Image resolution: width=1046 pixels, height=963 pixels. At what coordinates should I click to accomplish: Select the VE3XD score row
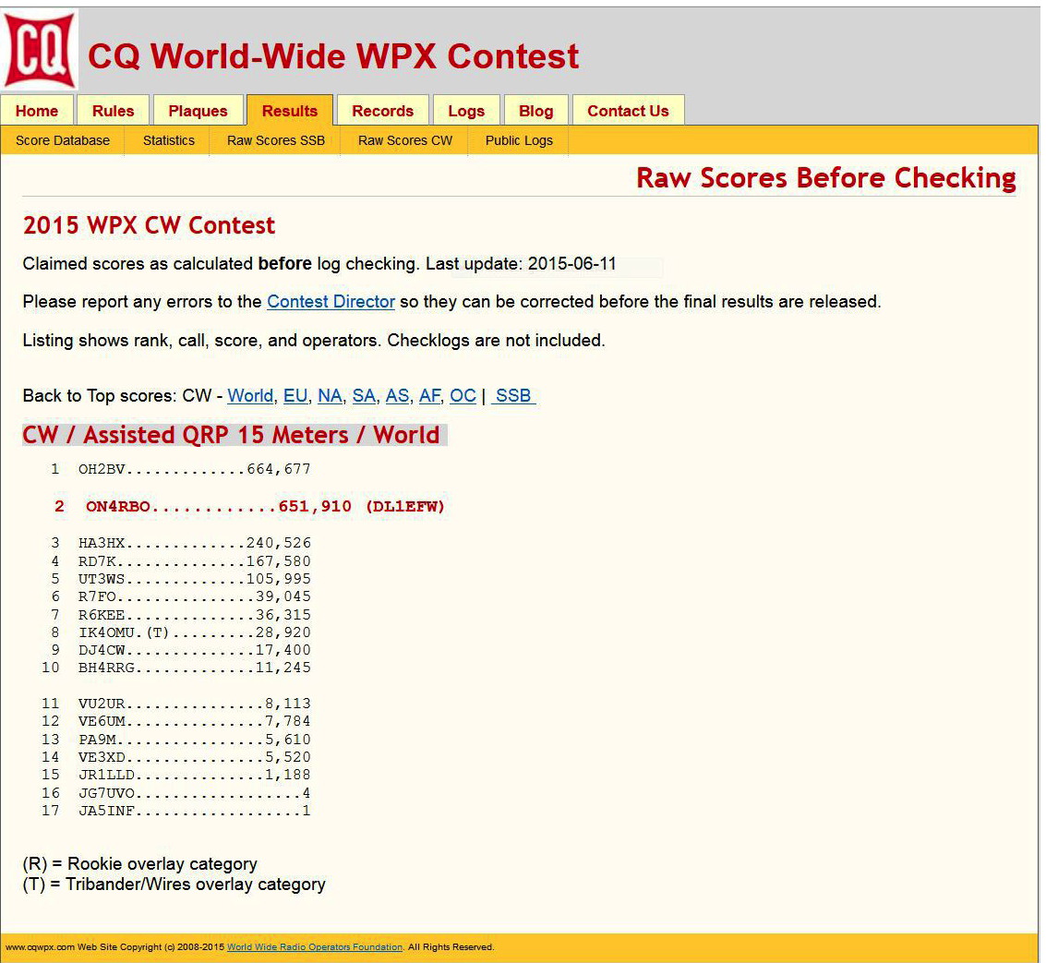point(176,757)
